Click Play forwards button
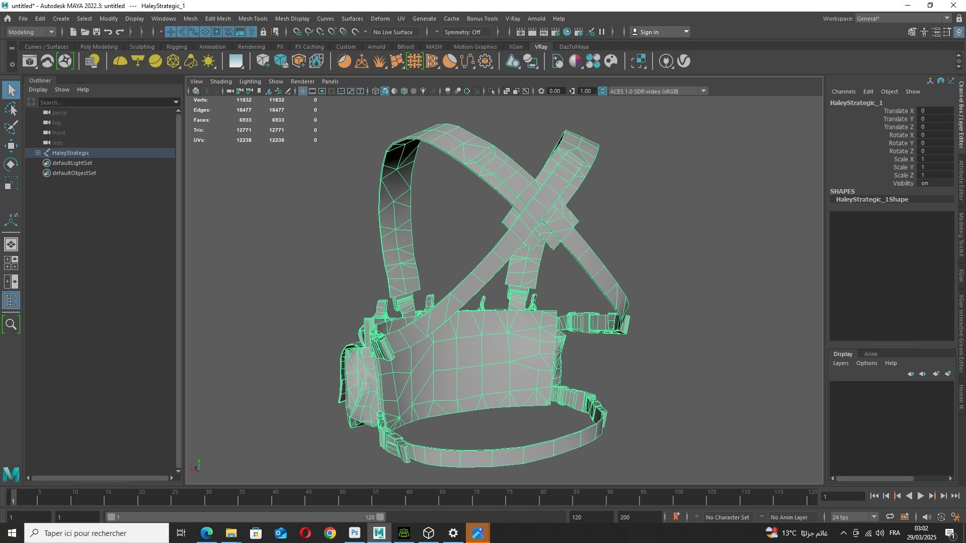The width and height of the screenshot is (966, 543). [921, 496]
